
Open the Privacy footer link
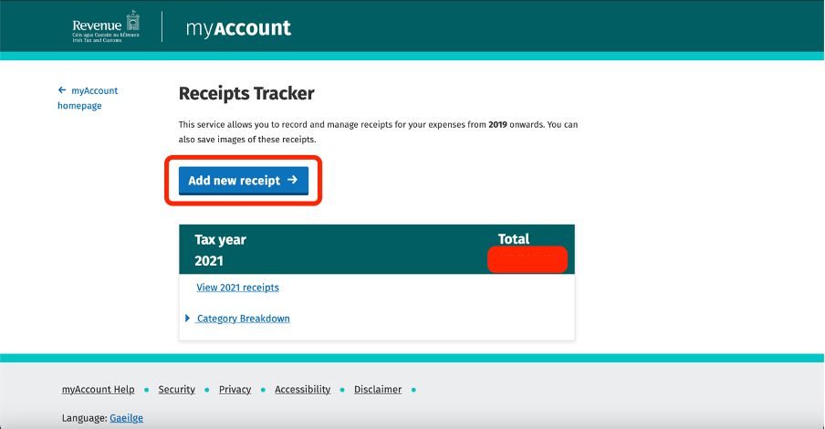pos(235,390)
